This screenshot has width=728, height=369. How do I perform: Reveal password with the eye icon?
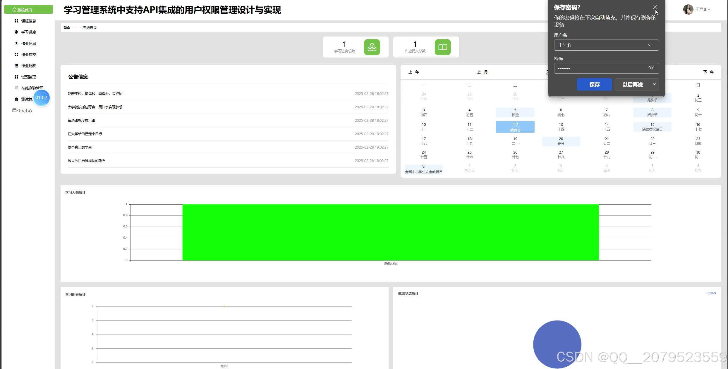pos(651,68)
